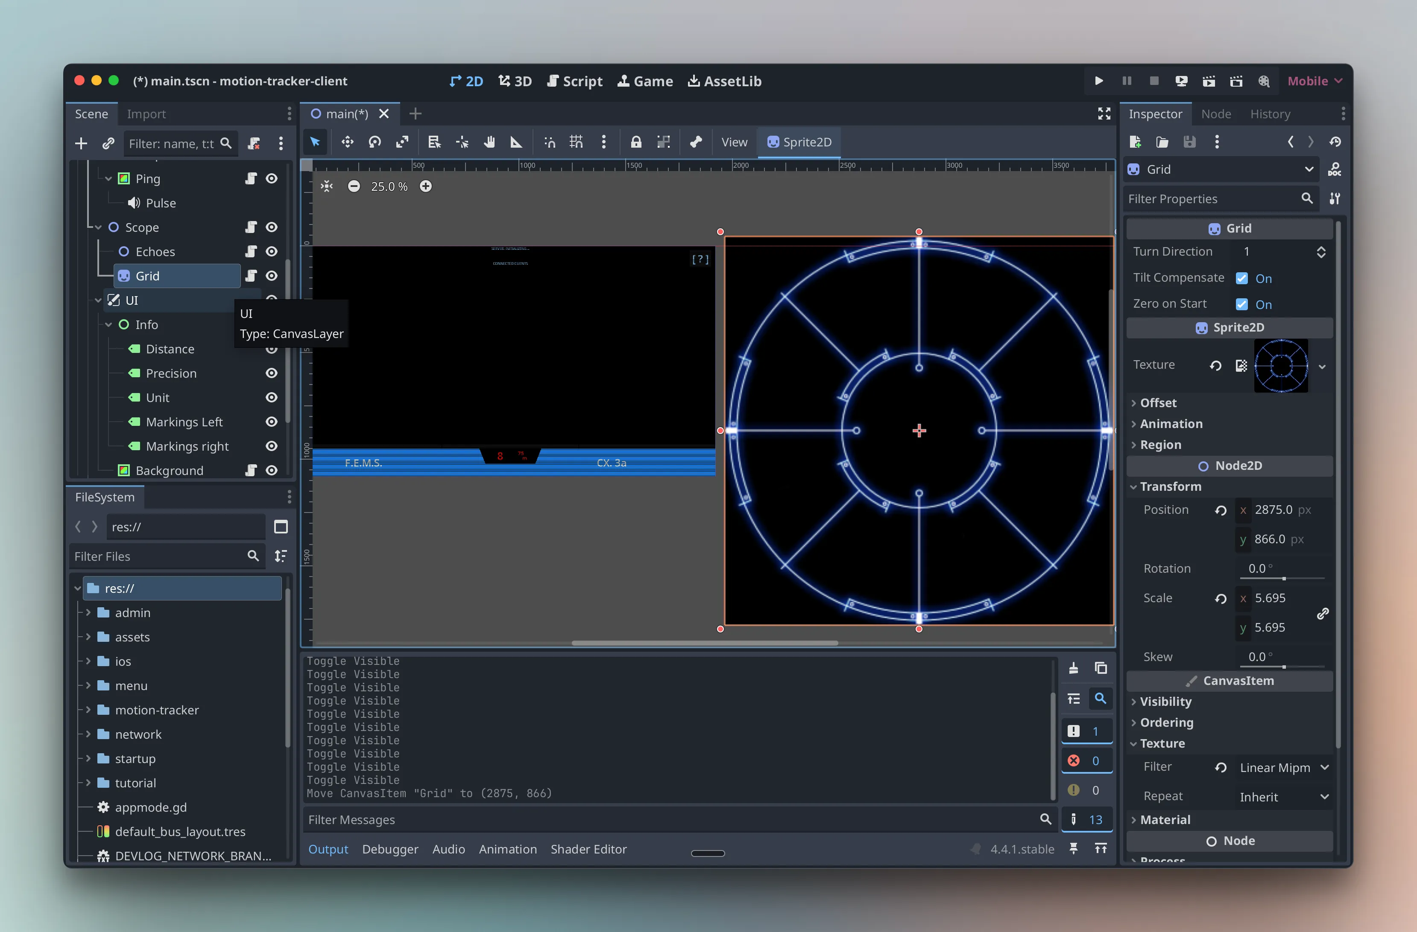Open the Filter Linear Mipmap dropdown
1417x932 pixels.
(x=1284, y=767)
